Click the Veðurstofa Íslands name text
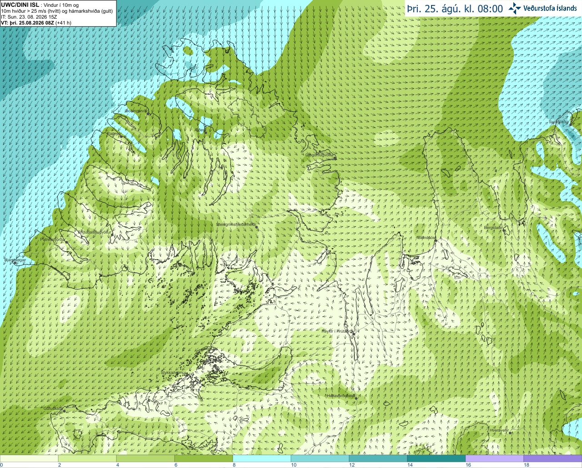The image size is (582, 468). [x=550, y=8]
